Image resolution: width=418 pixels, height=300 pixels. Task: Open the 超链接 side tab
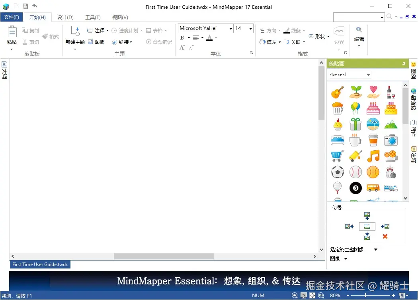(413, 99)
